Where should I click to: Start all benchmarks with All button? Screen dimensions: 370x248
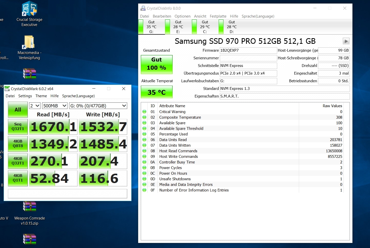(x=18, y=110)
